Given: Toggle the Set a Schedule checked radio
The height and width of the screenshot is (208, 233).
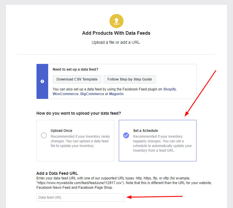Looking at the screenshot, I should 126,135.
